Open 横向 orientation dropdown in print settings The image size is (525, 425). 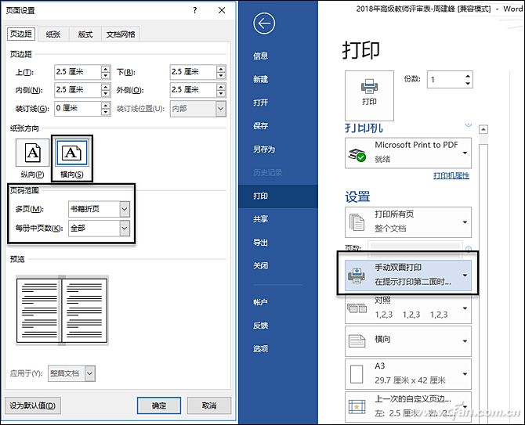coord(408,341)
